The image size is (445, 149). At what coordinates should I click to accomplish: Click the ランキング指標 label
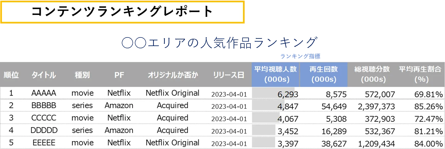click(300, 56)
